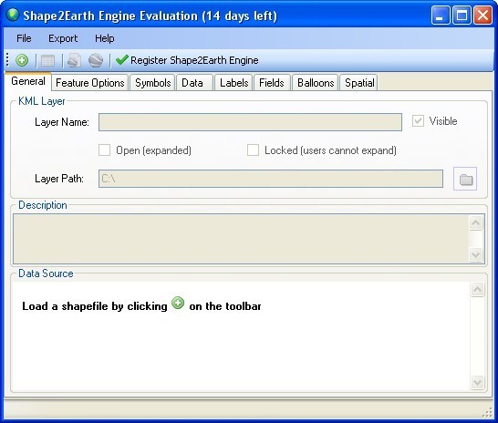Click the 'Description' group title
This screenshot has height=423, width=498.
(x=43, y=205)
